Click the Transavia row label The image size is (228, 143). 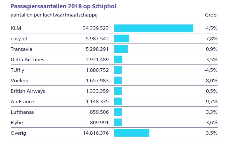(21, 49)
